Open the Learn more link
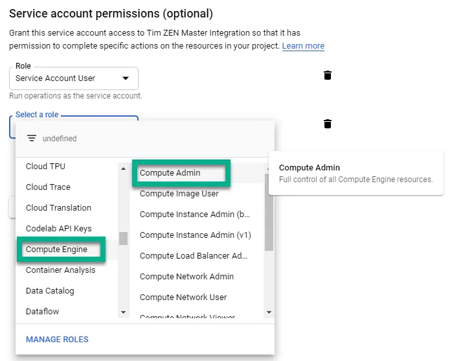This screenshot has height=361, width=452. [x=303, y=46]
